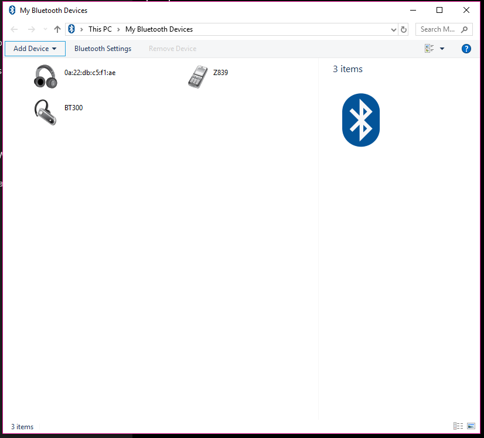Expand chevron before This PC breadcrumb
This screenshot has height=438, width=484.
[81, 30]
